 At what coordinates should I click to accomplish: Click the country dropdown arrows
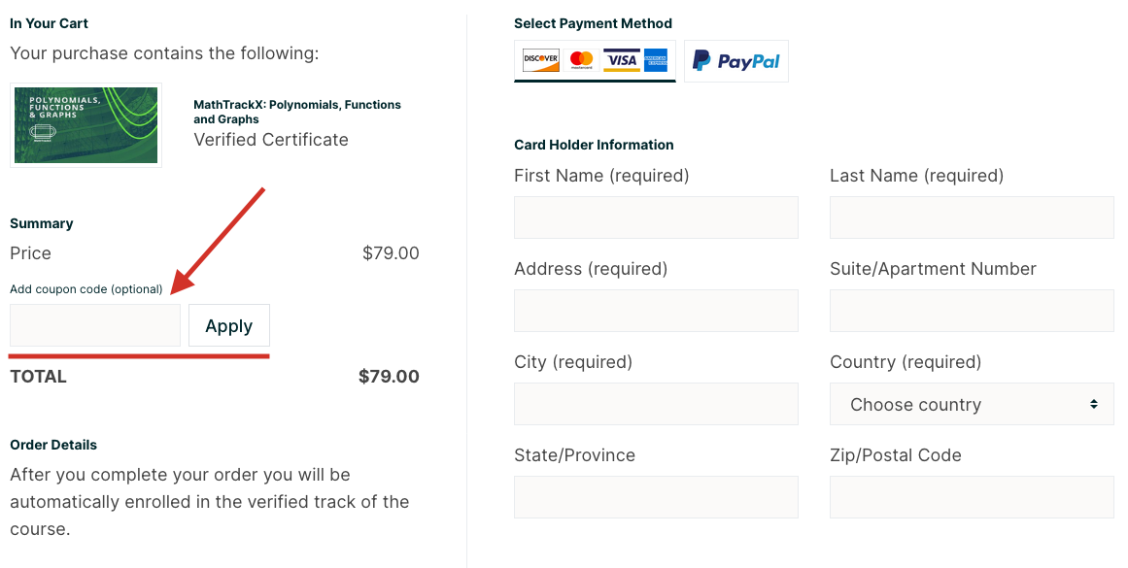coord(1093,404)
